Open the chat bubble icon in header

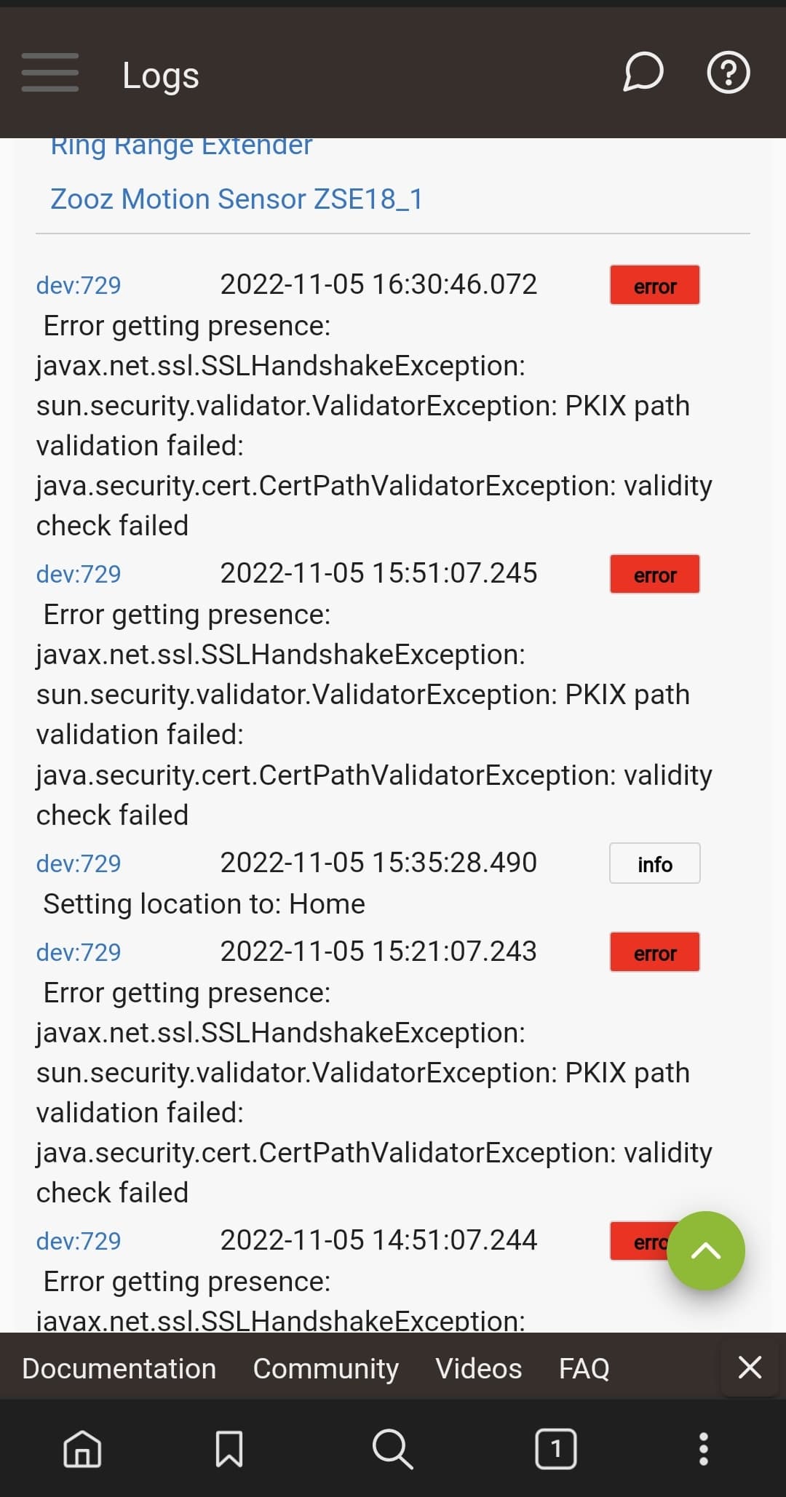click(x=643, y=73)
